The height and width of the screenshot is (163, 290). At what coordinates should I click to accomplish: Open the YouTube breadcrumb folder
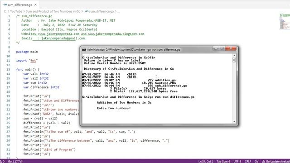tap(16, 11)
